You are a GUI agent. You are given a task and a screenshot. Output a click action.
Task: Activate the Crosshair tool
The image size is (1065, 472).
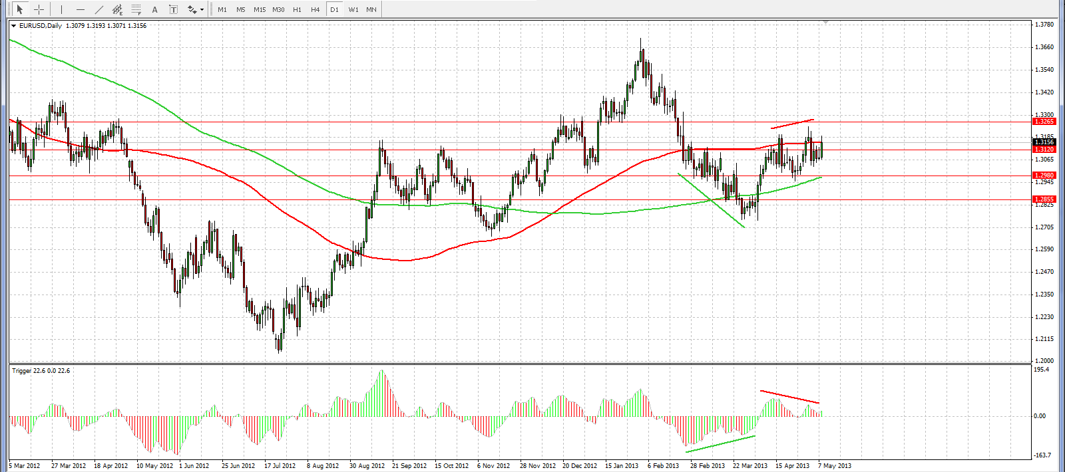point(39,9)
